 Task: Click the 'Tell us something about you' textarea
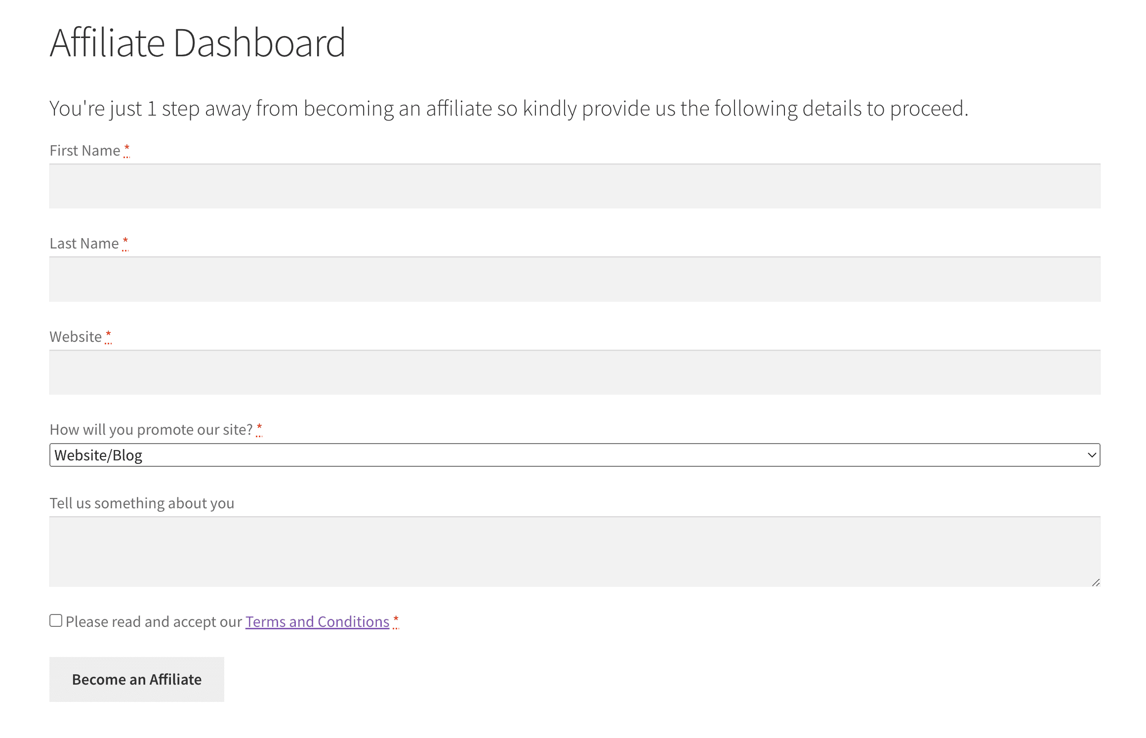click(574, 551)
